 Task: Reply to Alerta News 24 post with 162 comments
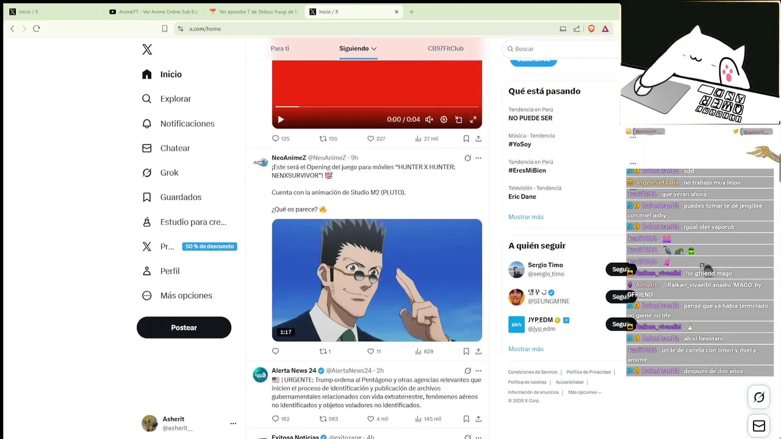281,419
